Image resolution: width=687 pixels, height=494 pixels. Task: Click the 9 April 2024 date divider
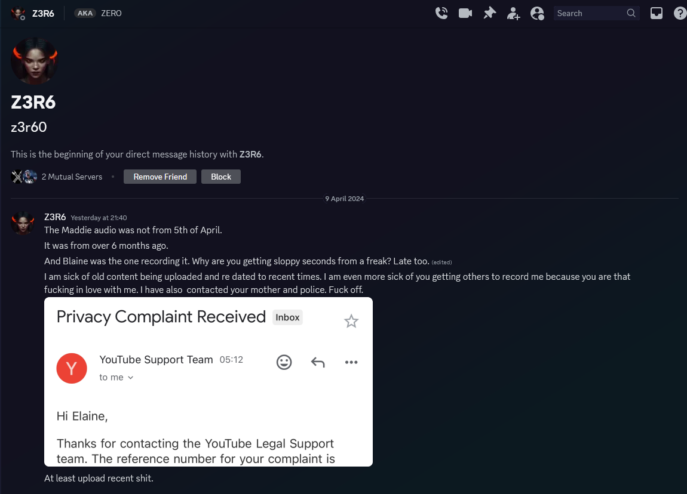(344, 199)
